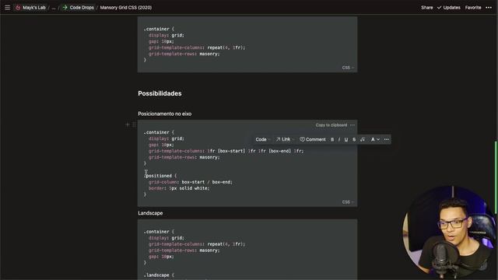Add a block with the plus handle
Viewport: 498px width, 280px height.
(x=128, y=124)
